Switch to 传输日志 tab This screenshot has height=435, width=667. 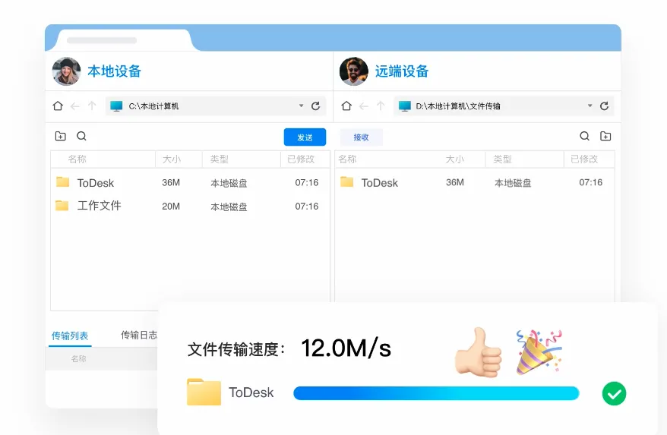tap(139, 335)
